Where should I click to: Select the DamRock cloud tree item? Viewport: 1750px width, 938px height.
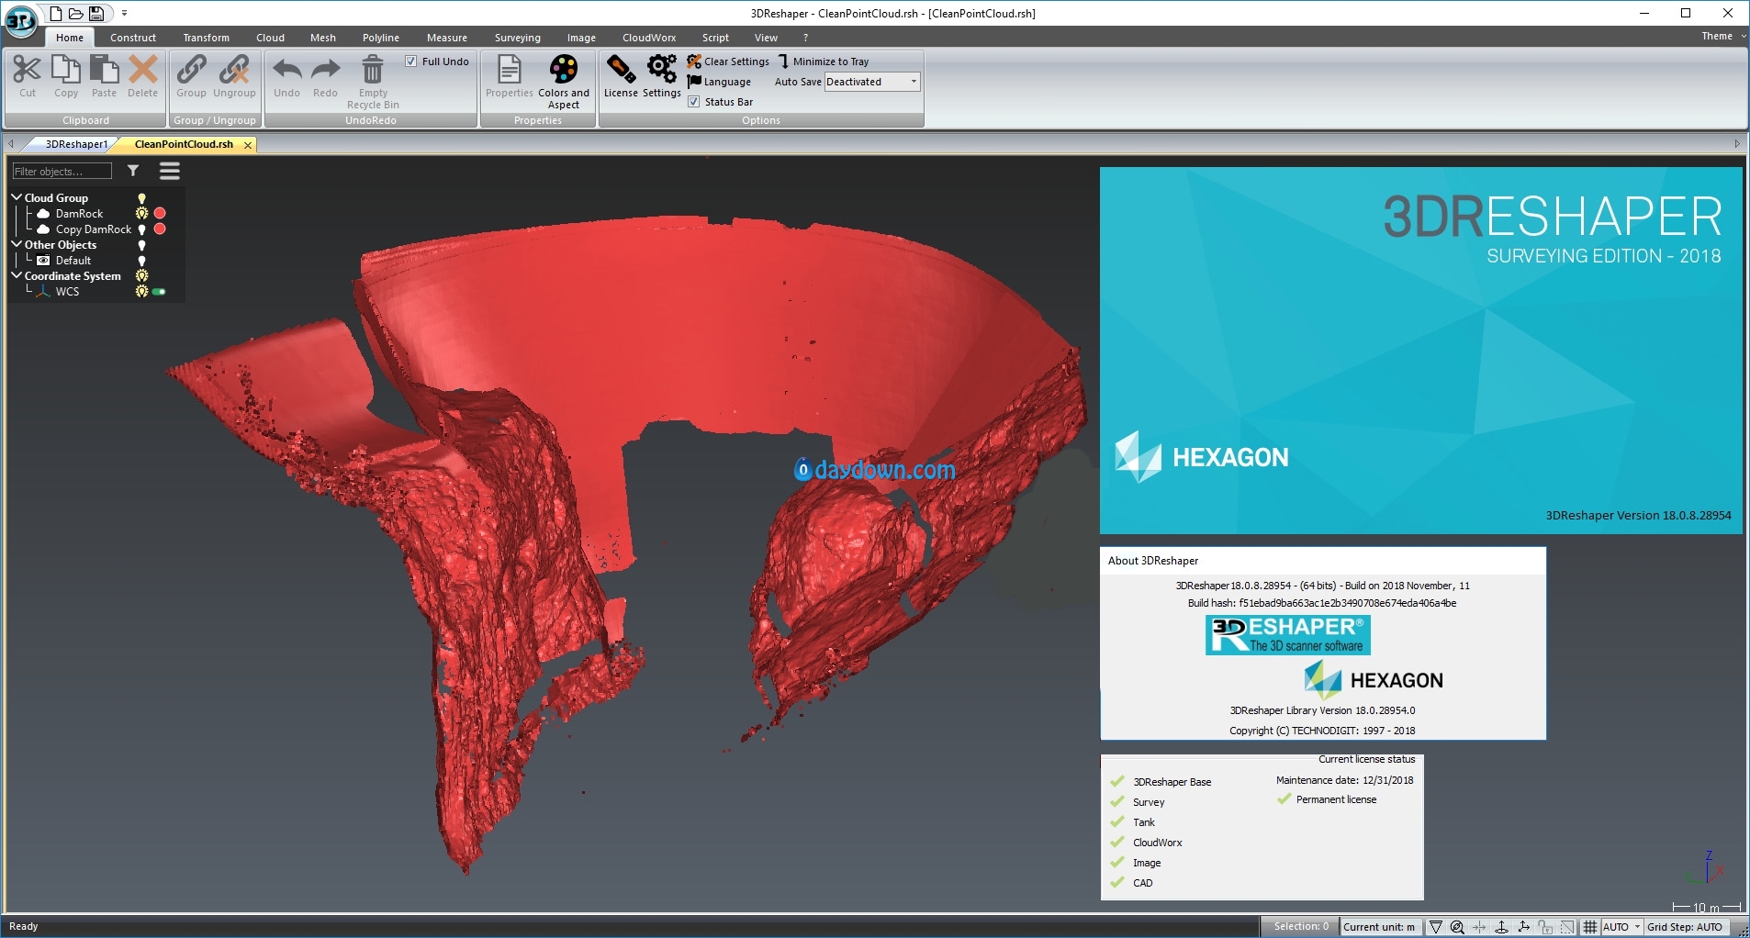[x=79, y=214]
